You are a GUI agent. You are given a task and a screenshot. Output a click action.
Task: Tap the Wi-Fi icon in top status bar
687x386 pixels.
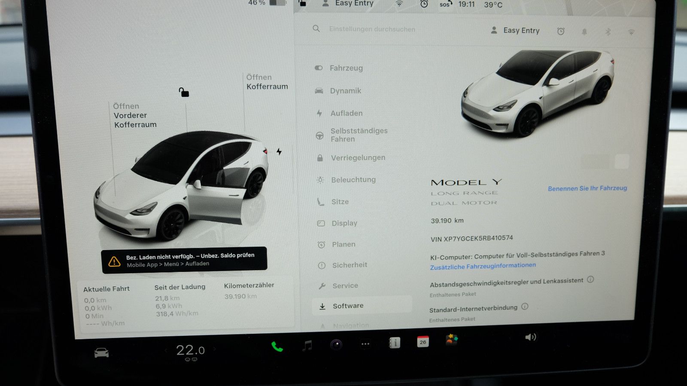point(399,4)
